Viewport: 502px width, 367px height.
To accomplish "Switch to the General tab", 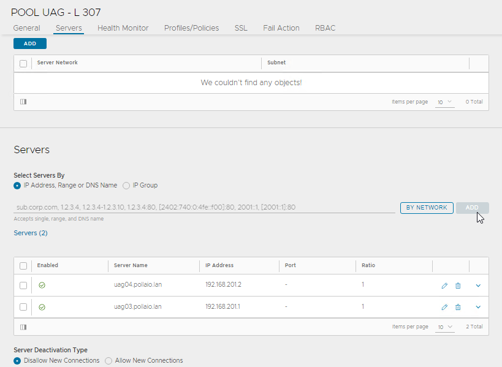I will tap(26, 28).
